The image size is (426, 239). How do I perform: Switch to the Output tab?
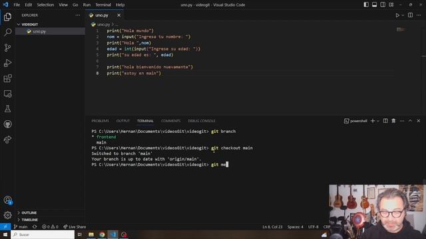[122, 121]
